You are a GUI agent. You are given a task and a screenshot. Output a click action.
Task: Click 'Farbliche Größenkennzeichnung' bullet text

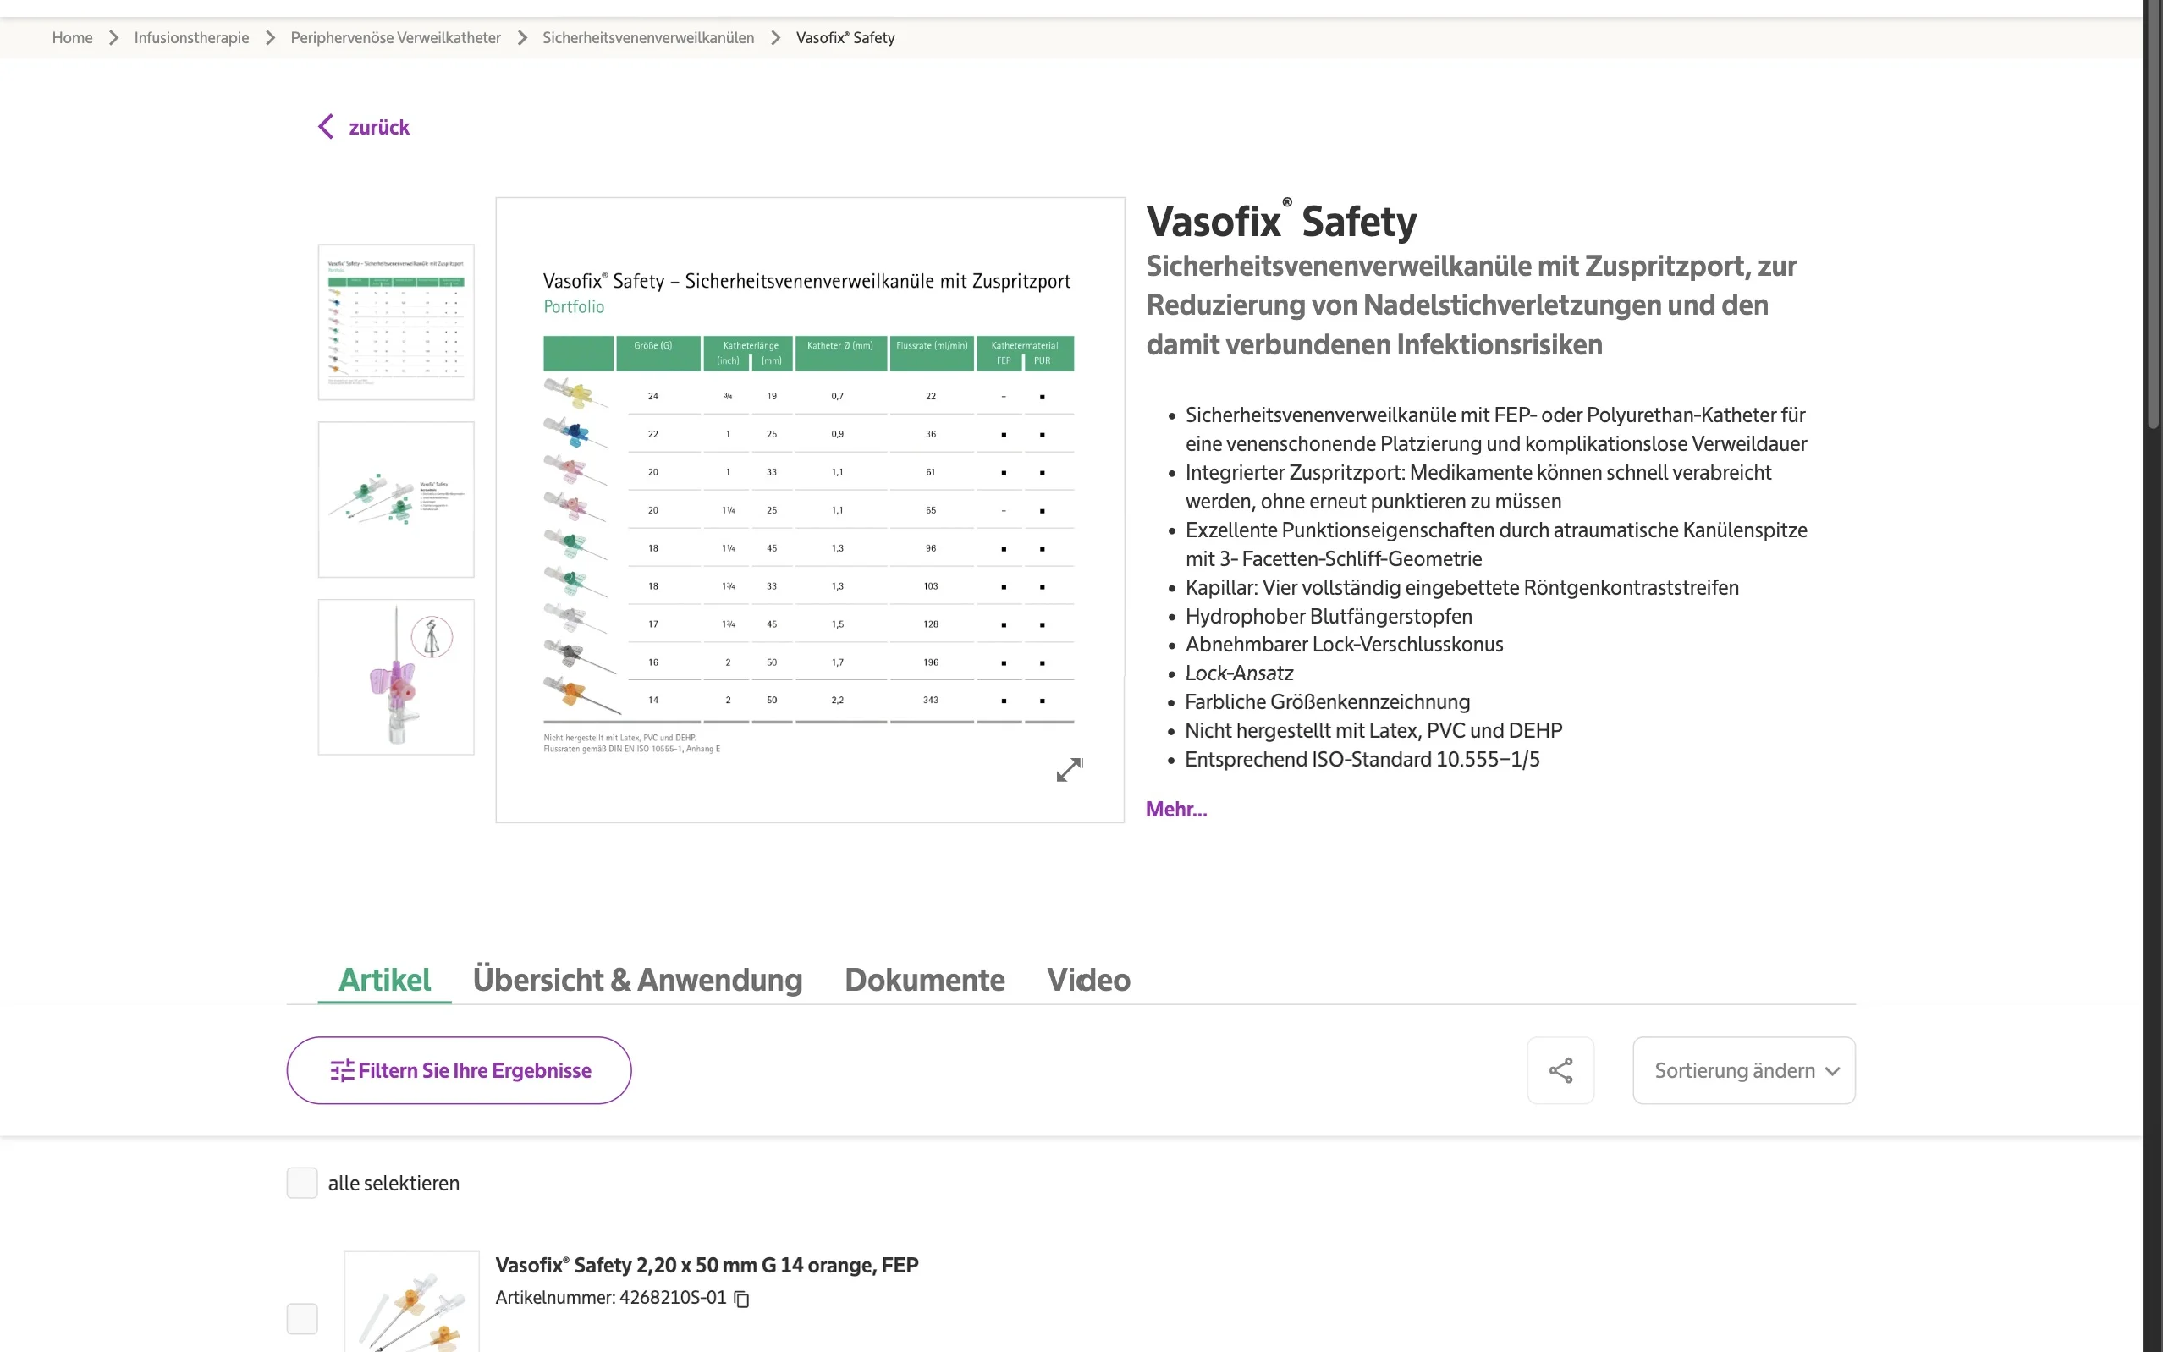pos(1327,702)
